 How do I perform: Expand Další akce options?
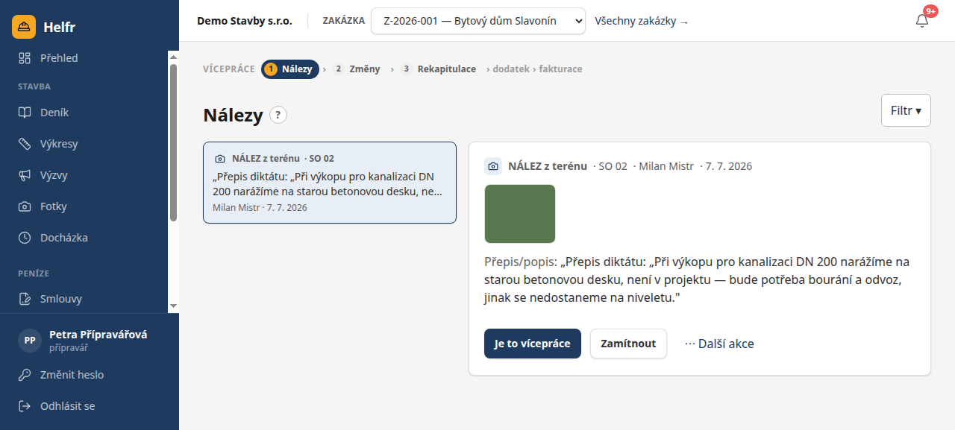point(719,344)
